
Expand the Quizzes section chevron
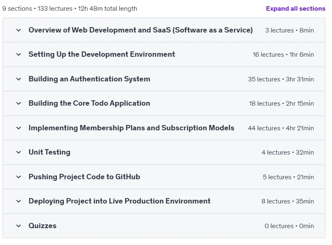18,226
